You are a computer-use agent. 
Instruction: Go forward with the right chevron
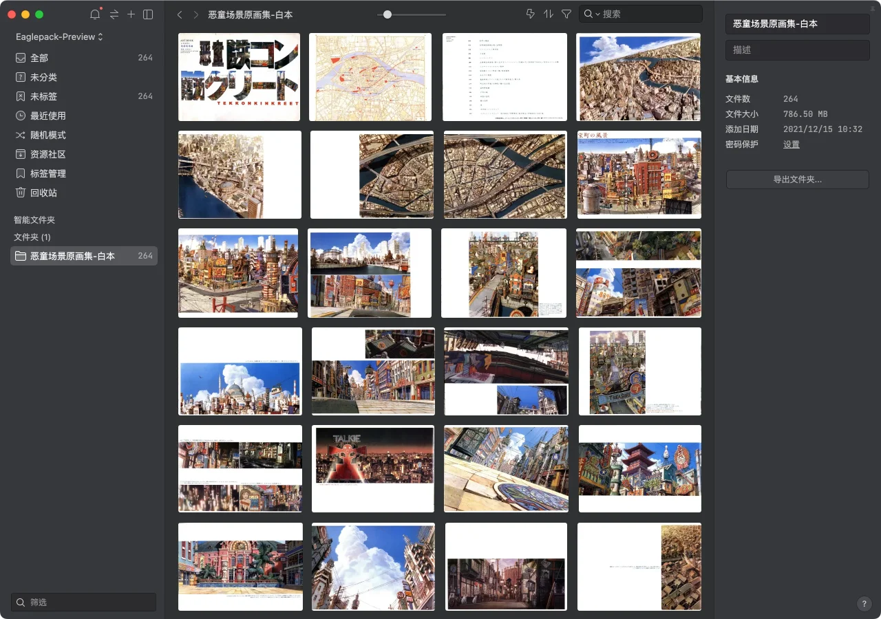pyautogui.click(x=196, y=14)
